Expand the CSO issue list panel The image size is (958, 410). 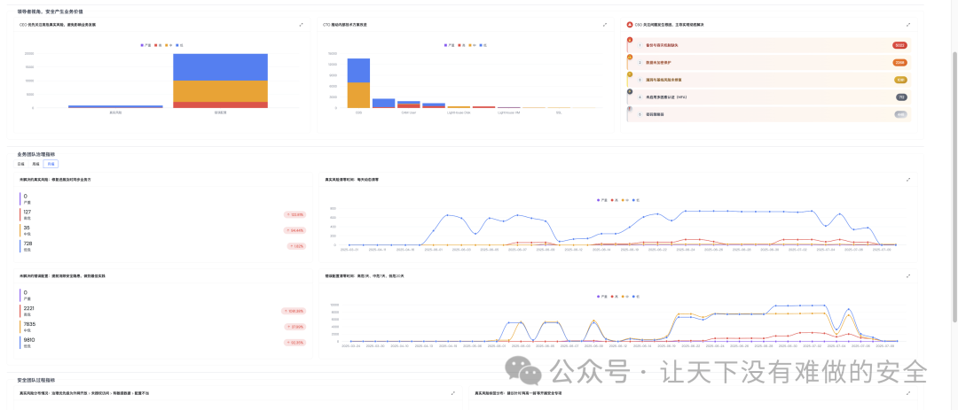pos(908,25)
